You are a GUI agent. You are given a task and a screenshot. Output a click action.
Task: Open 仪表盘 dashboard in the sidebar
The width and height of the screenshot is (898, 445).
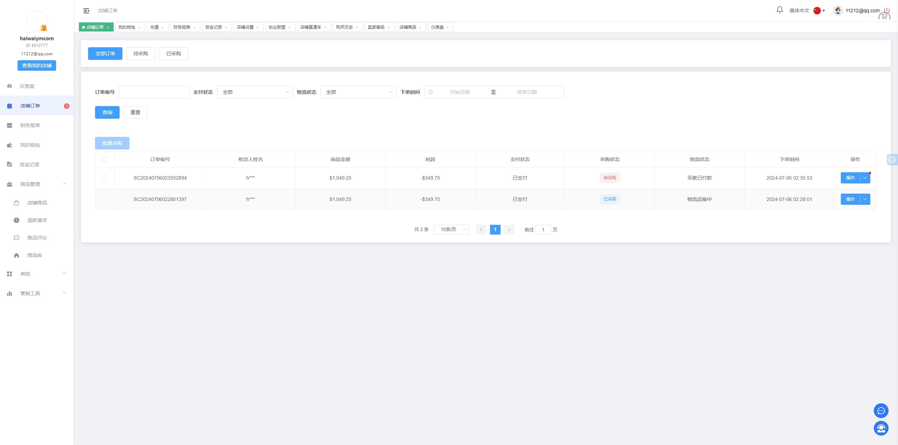(27, 86)
